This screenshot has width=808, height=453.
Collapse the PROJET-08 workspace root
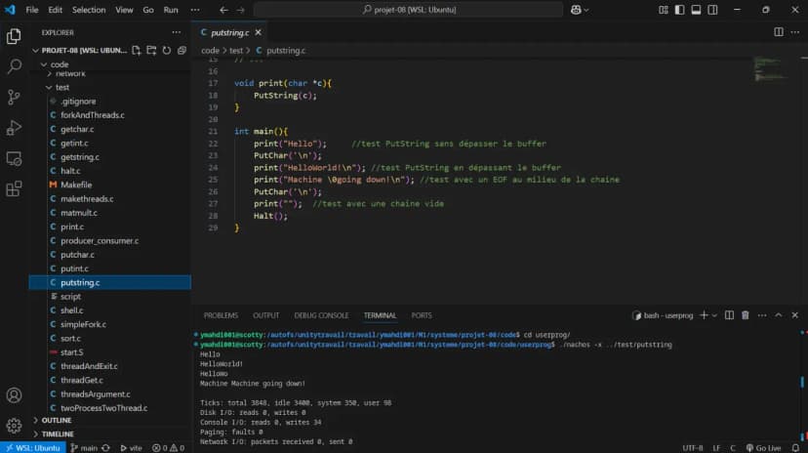pyautogui.click(x=35, y=51)
